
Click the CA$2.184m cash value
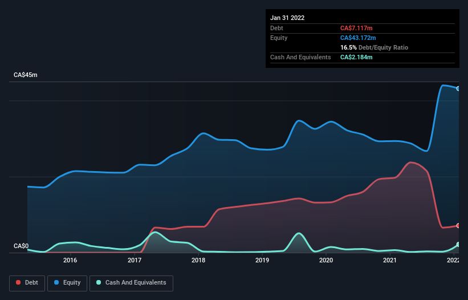pyautogui.click(x=356, y=57)
